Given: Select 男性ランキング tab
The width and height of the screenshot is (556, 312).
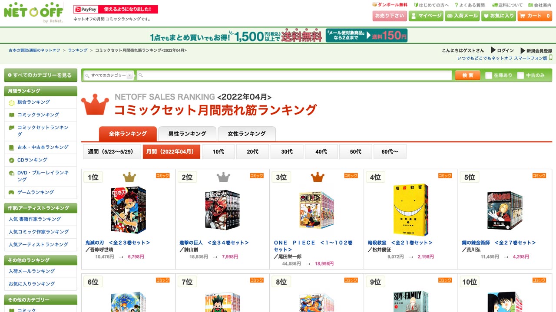Looking at the screenshot, I should click(x=187, y=134).
